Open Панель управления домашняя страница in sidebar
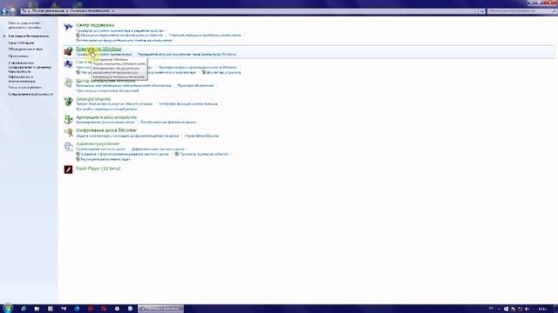The image size is (558, 313). [x=24, y=25]
